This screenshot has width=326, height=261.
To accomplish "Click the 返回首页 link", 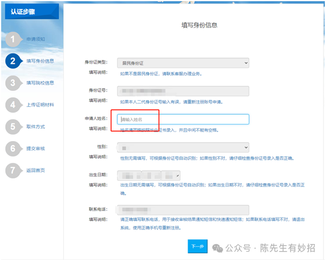I will [x=36, y=170].
